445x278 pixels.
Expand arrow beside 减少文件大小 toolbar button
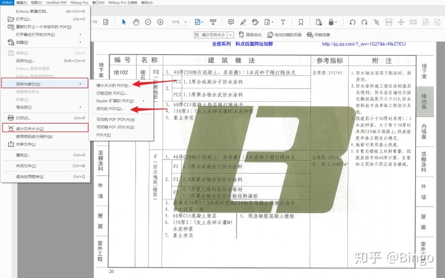pyautogui.click(x=231, y=35)
